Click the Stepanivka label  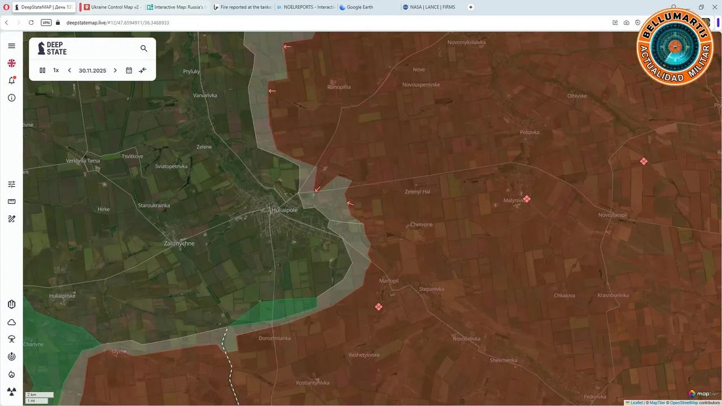(432, 289)
